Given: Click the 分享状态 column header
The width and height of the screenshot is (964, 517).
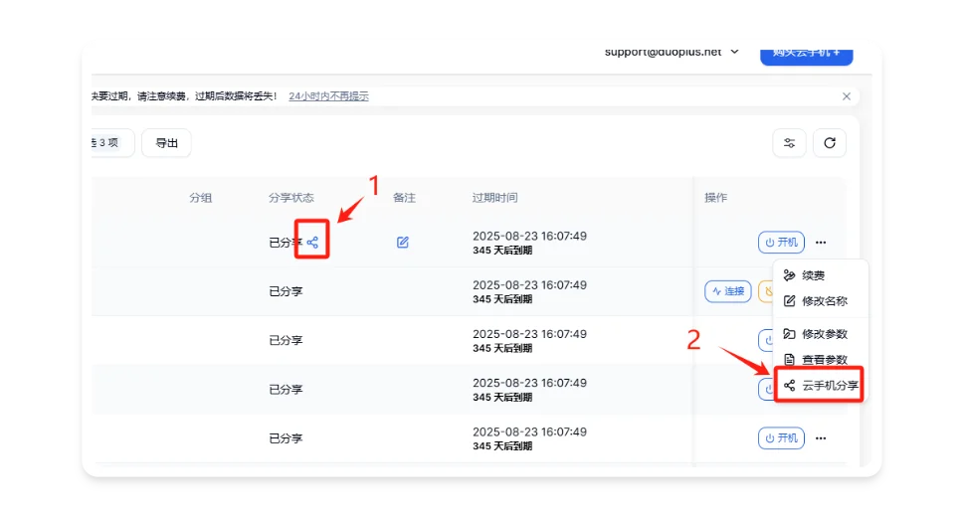Looking at the screenshot, I should pyautogui.click(x=291, y=198).
